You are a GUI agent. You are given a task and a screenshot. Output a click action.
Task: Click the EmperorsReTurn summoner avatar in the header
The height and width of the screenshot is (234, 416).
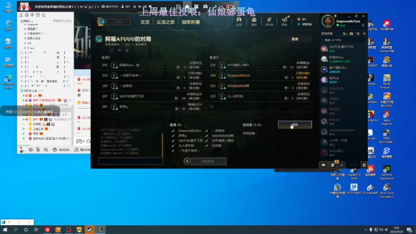pyautogui.click(x=328, y=21)
